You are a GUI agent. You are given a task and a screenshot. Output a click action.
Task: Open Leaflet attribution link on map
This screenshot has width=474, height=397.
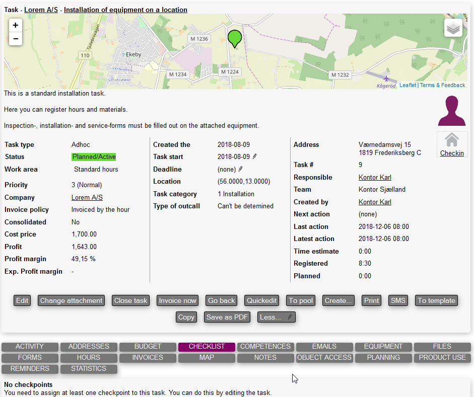pos(408,86)
